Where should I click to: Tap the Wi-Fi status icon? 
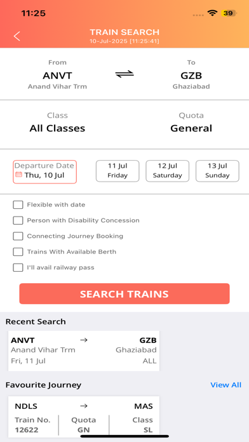tap(212, 13)
